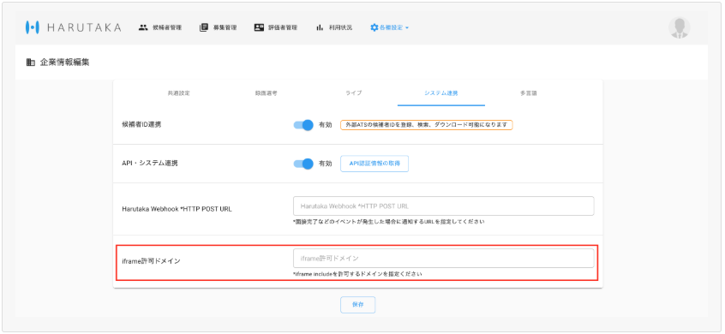725x334 pixels.
Task: Click the 各種設定 gear icon
Action: (374, 27)
